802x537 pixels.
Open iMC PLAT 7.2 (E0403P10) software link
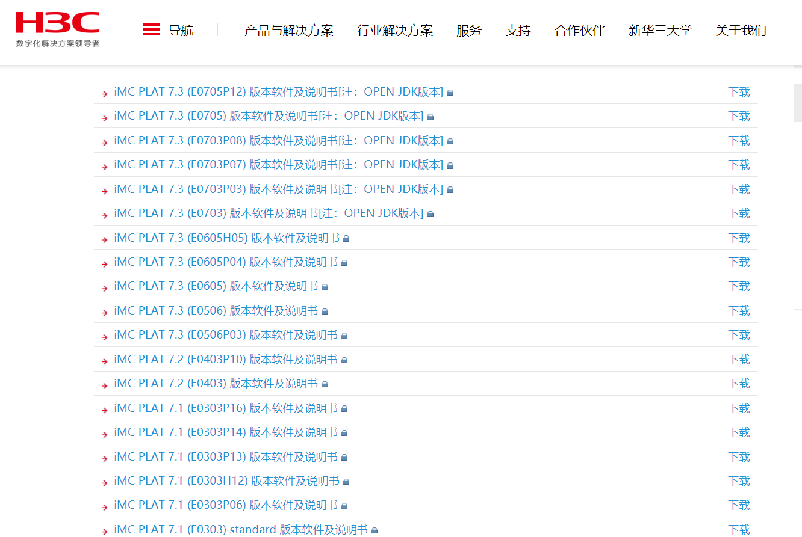point(226,360)
